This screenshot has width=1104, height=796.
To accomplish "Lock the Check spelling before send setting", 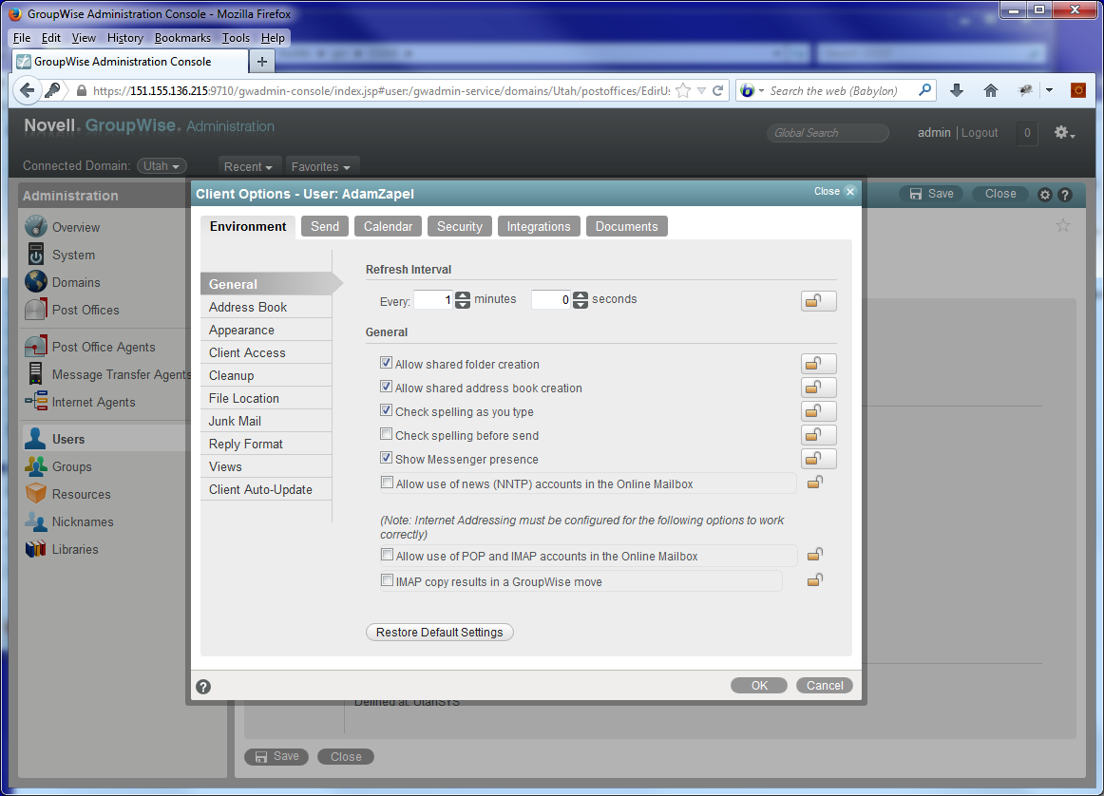I will pos(818,435).
